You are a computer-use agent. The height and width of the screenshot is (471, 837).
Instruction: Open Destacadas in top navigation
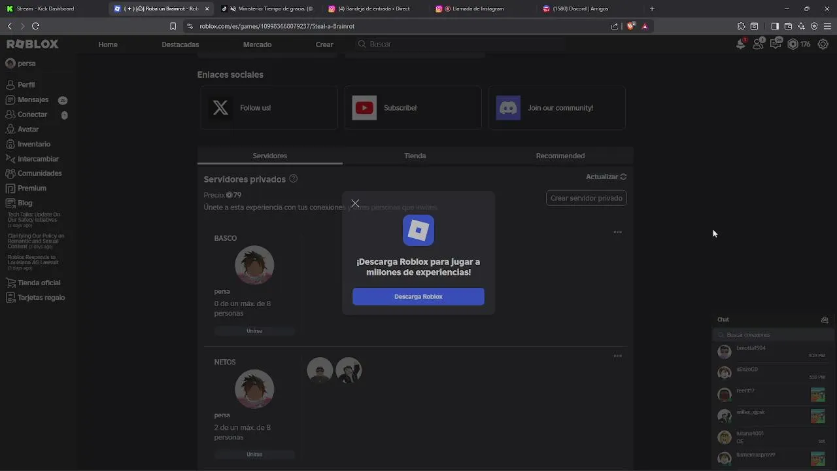click(180, 44)
